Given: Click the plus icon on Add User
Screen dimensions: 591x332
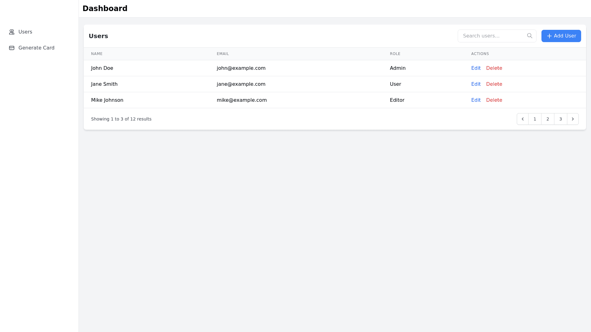Looking at the screenshot, I should coord(549,36).
